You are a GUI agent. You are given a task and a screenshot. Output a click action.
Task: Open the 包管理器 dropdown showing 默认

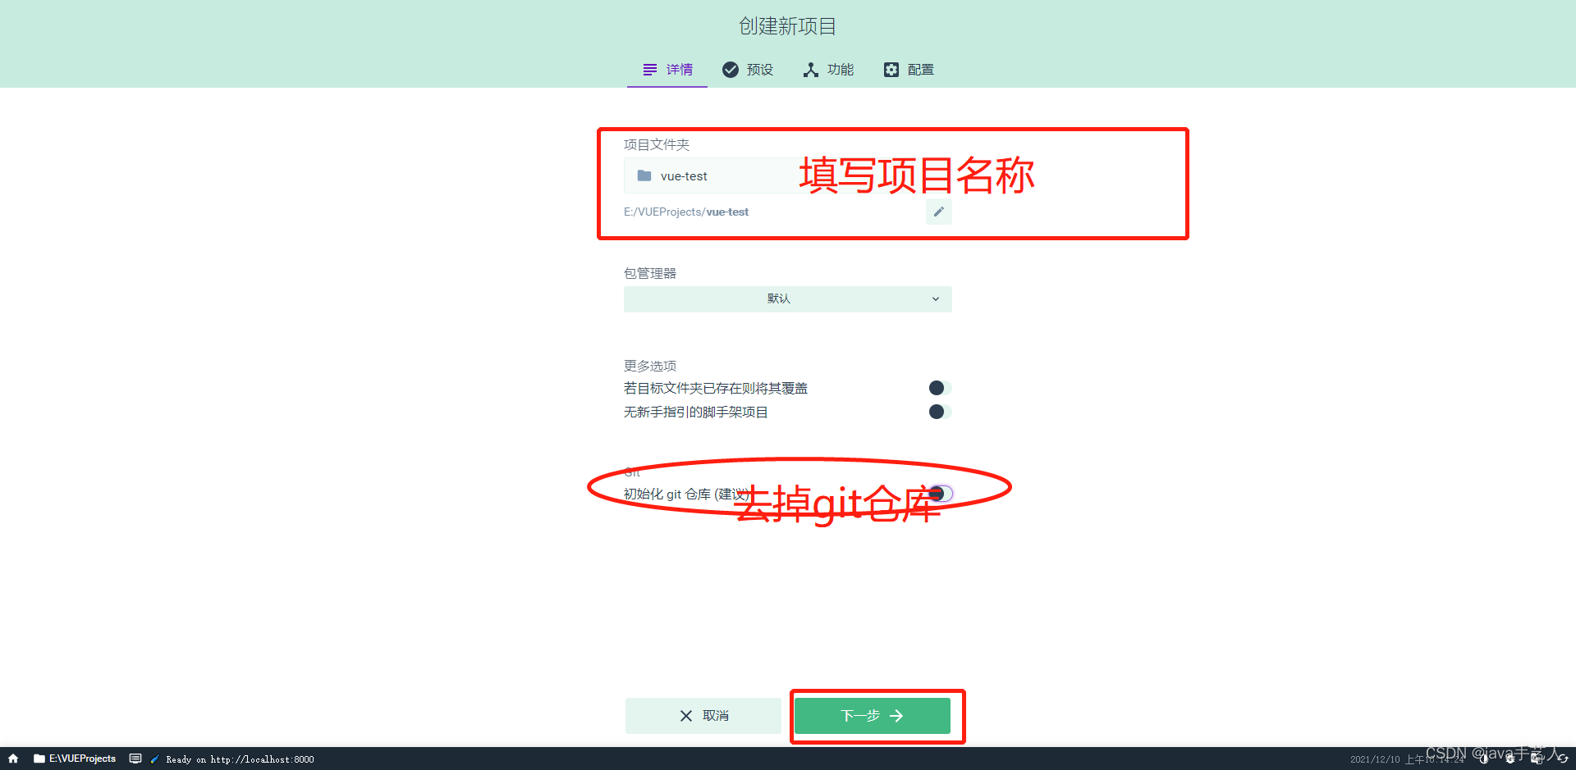pyautogui.click(x=787, y=298)
